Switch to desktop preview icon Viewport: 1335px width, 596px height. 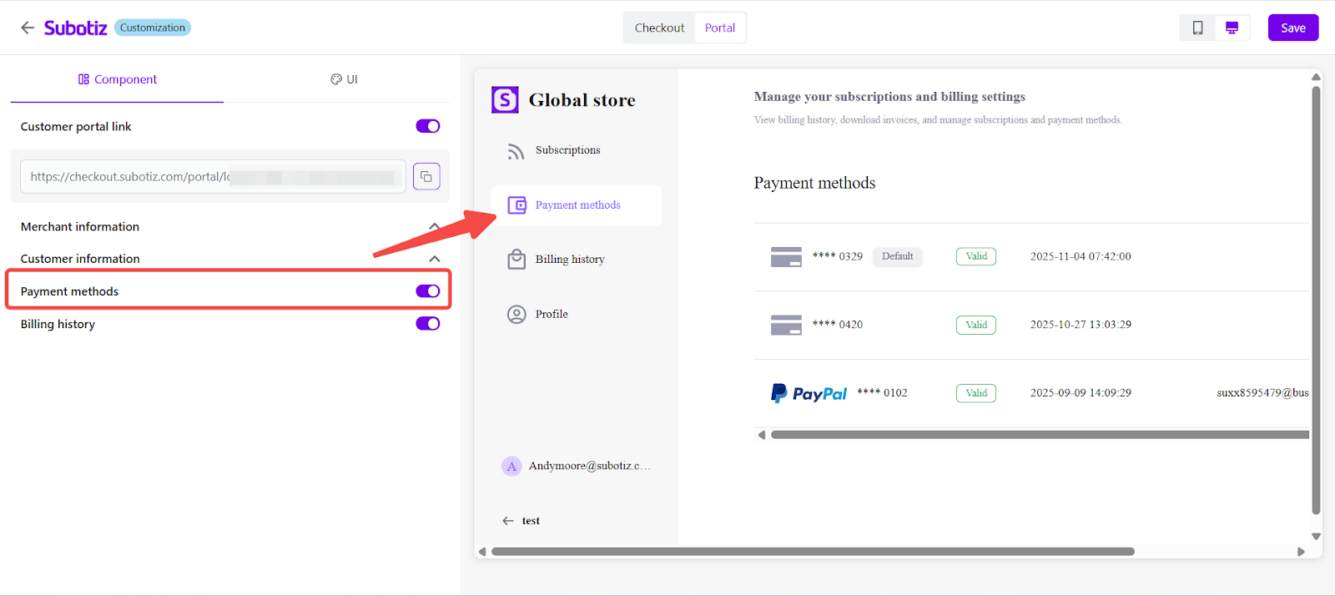[1232, 28]
